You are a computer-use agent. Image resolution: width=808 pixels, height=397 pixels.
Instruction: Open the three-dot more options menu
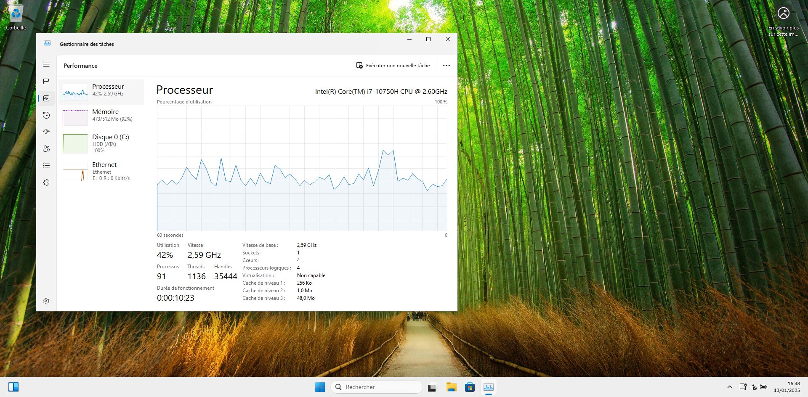[447, 66]
